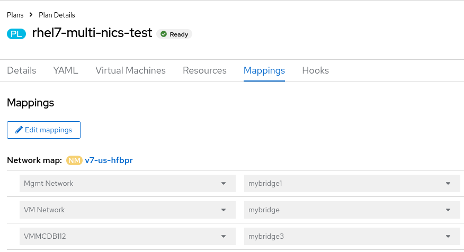Open the VMMCDB112 source dropdown
This screenshot has width=464, height=252.
click(127, 236)
